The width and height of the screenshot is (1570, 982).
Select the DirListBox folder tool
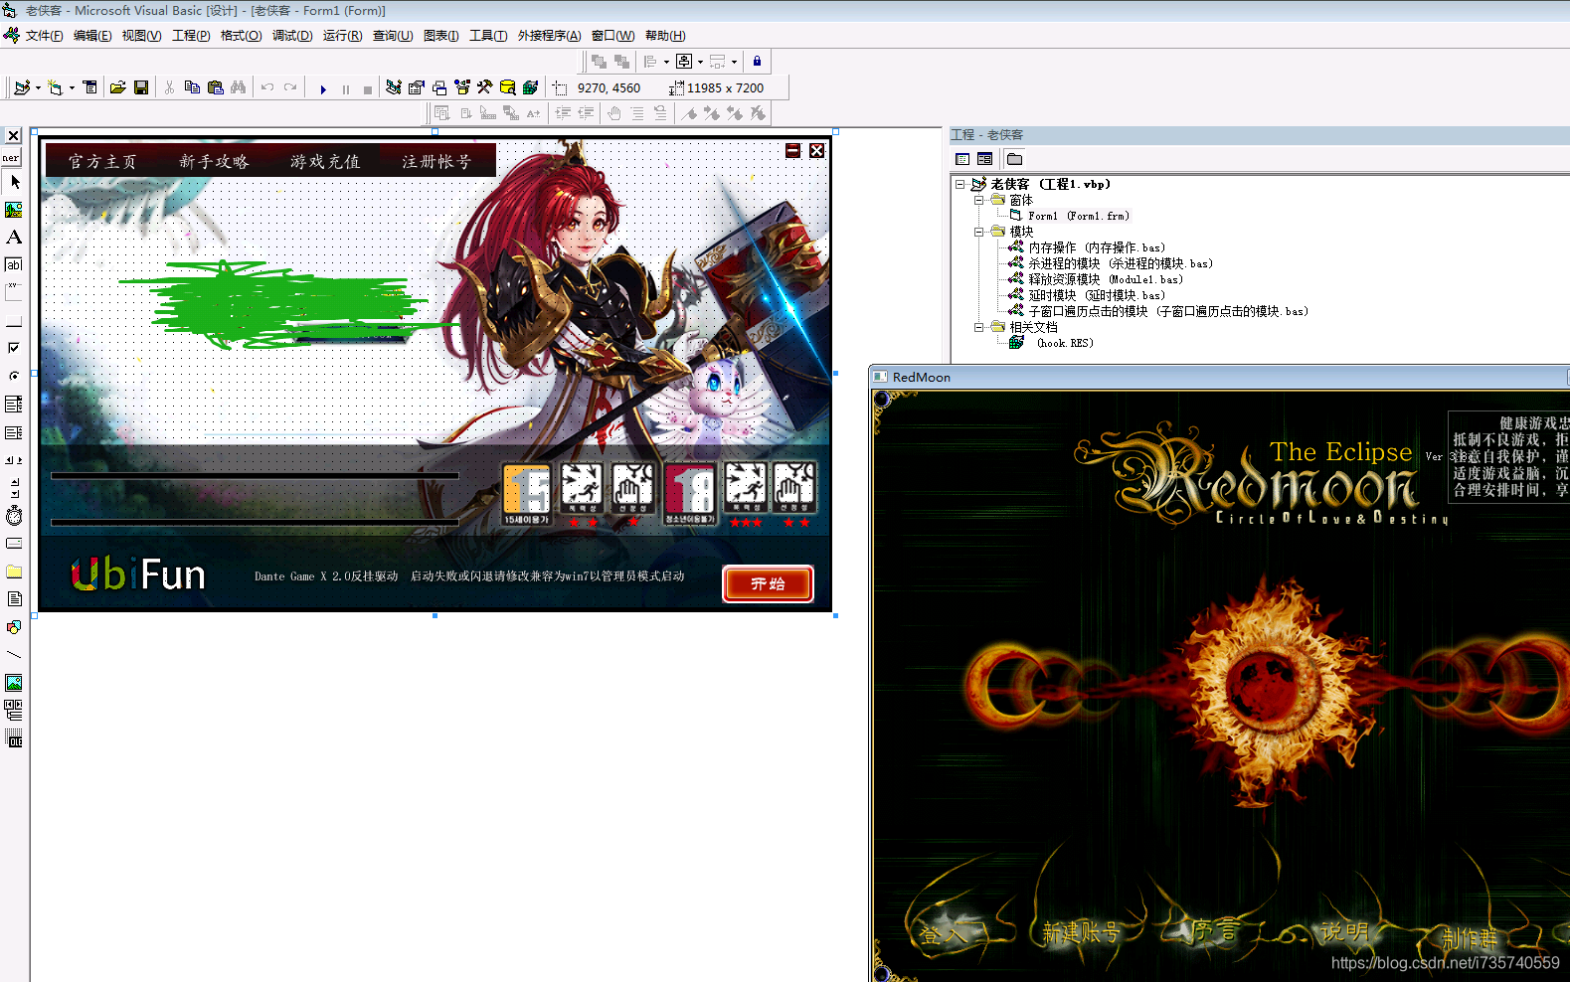14,572
